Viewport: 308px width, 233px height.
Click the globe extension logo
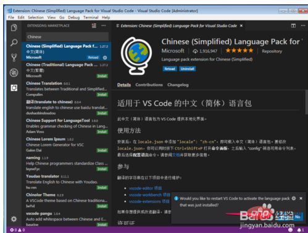pyautogui.click(x=136, y=56)
